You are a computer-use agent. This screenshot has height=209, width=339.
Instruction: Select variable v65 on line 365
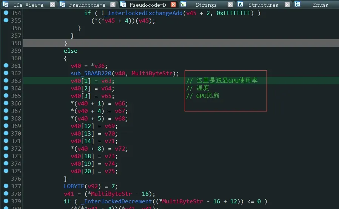pos(106,96)
